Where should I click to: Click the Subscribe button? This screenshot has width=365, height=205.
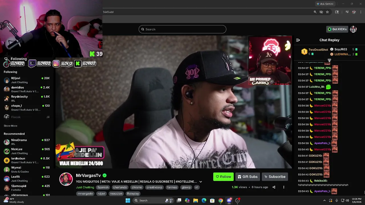tap(275, 177)
